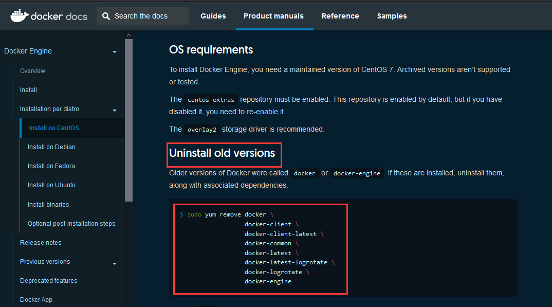Open the Samples tab
The image size is (552, 307).
tap(392, 16)
